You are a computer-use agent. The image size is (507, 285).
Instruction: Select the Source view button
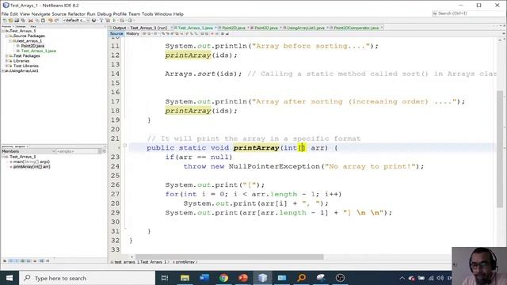pos(116,33)
